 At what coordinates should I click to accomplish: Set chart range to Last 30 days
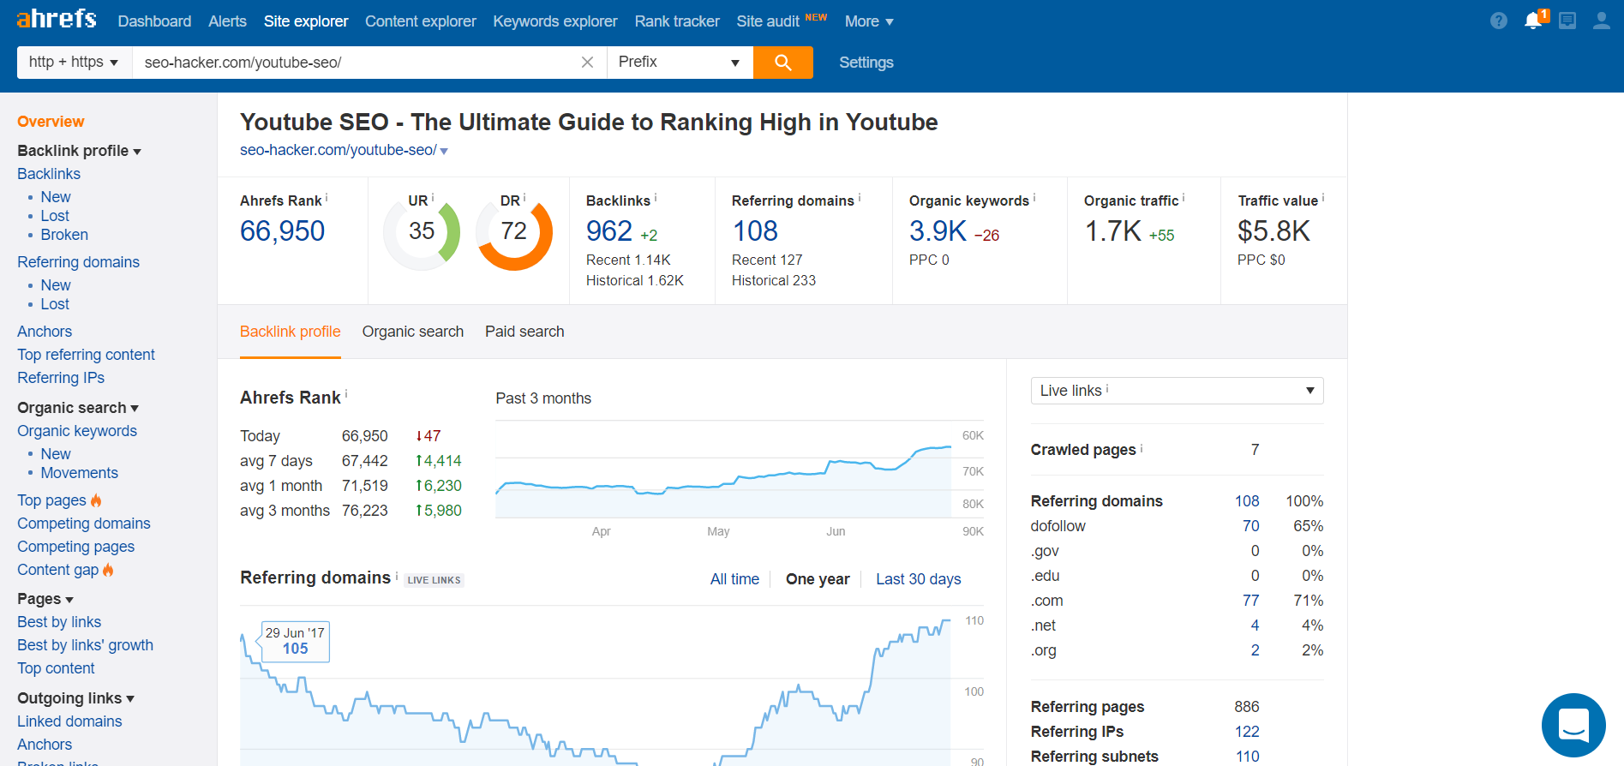918,579
